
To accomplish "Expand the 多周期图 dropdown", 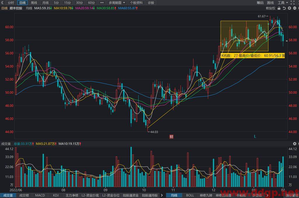I will (117, 3).
